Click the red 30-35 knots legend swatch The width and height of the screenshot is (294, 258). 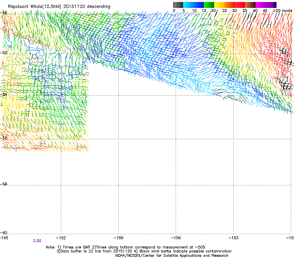click(x=240, y=5)
